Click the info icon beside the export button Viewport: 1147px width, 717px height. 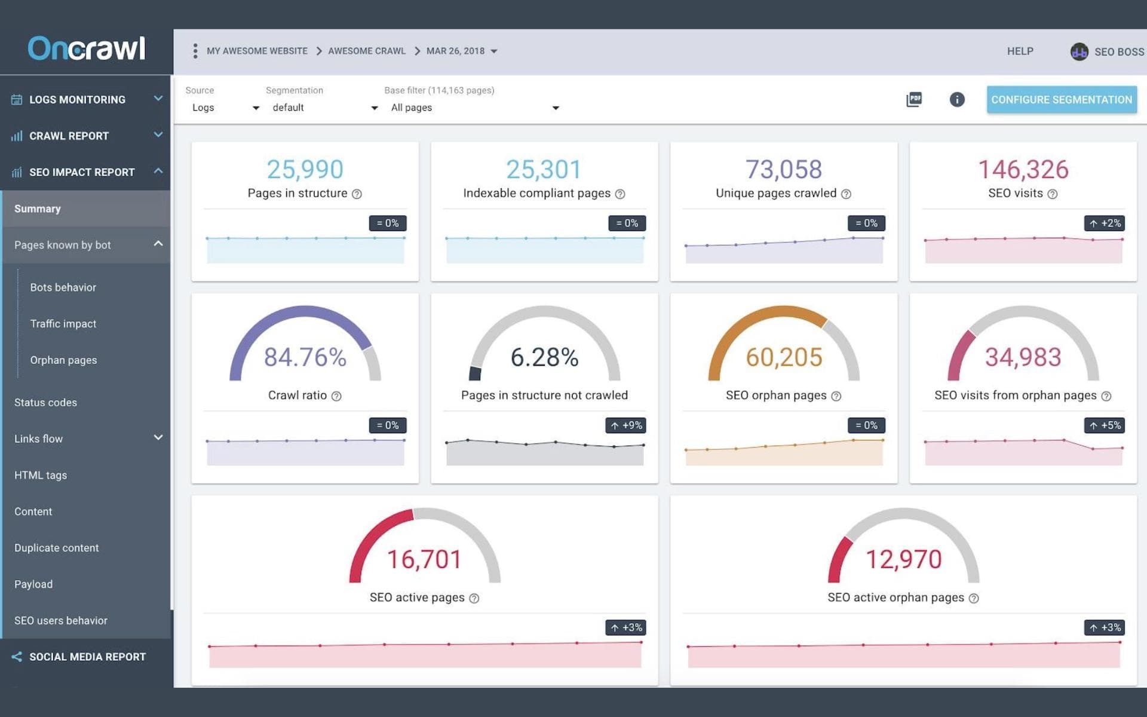957,100
